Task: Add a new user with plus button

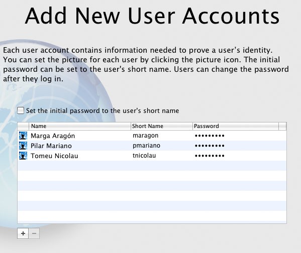Action: (x=23, y=233)
